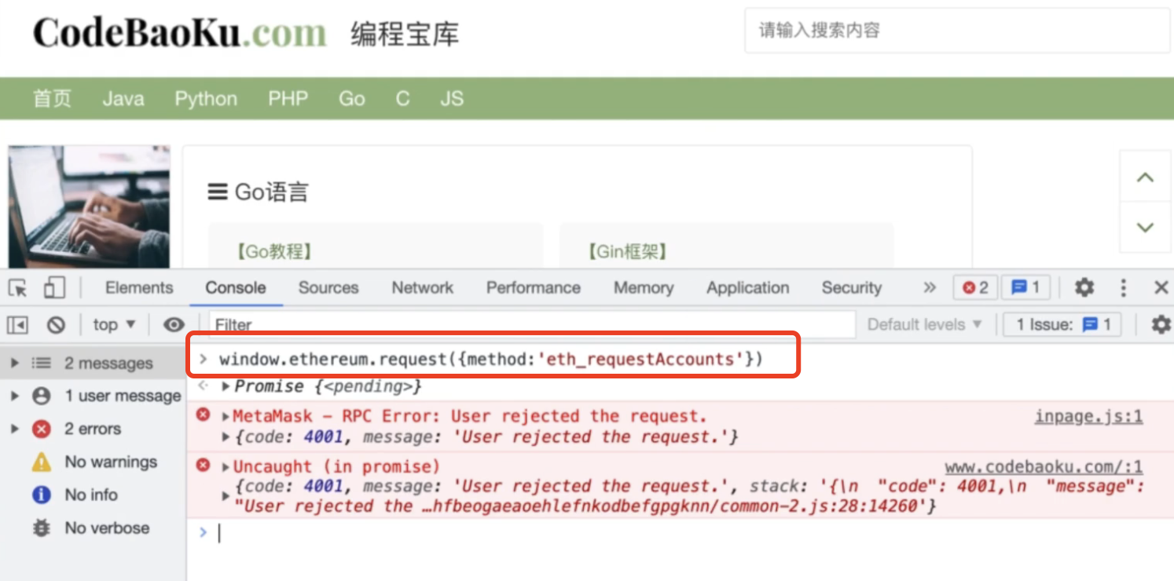Toggle the live expression eye icon
This screenshot has width=1174, height=581.
click(174, 324)
